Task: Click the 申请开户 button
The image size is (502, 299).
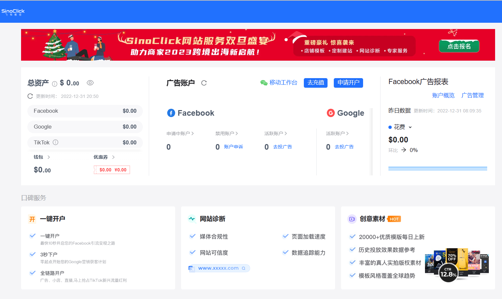Action: coord(348,83)
